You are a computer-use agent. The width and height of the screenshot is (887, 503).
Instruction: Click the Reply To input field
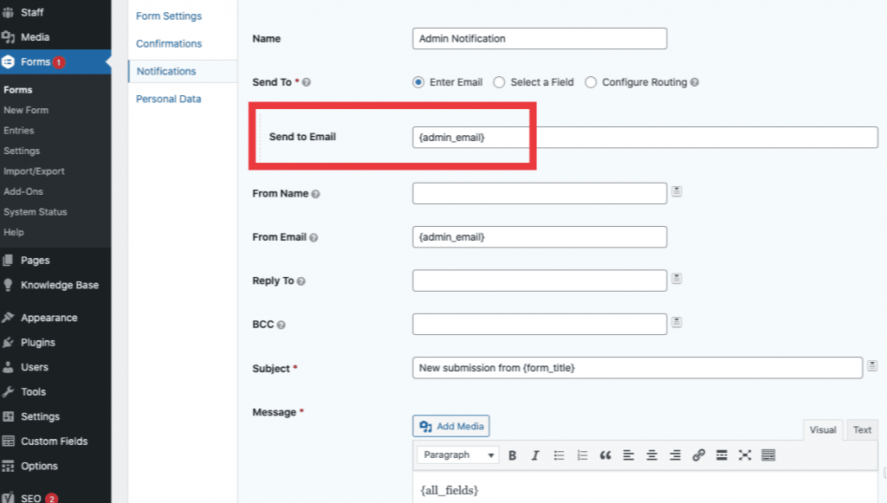pos(540,281)
